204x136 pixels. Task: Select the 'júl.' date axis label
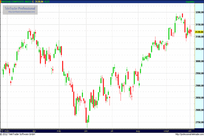tap(112, 130)
